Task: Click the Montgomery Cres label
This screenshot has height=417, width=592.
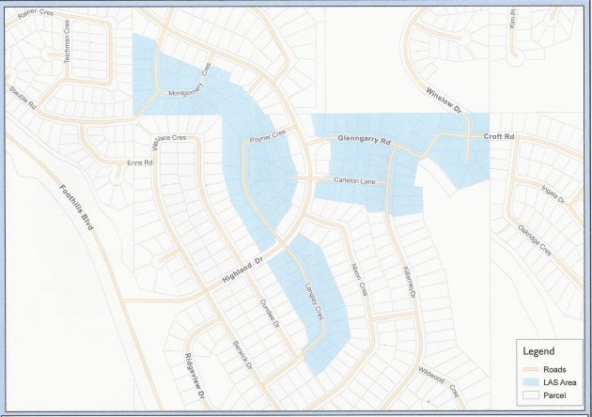Action: coord(190,85)
